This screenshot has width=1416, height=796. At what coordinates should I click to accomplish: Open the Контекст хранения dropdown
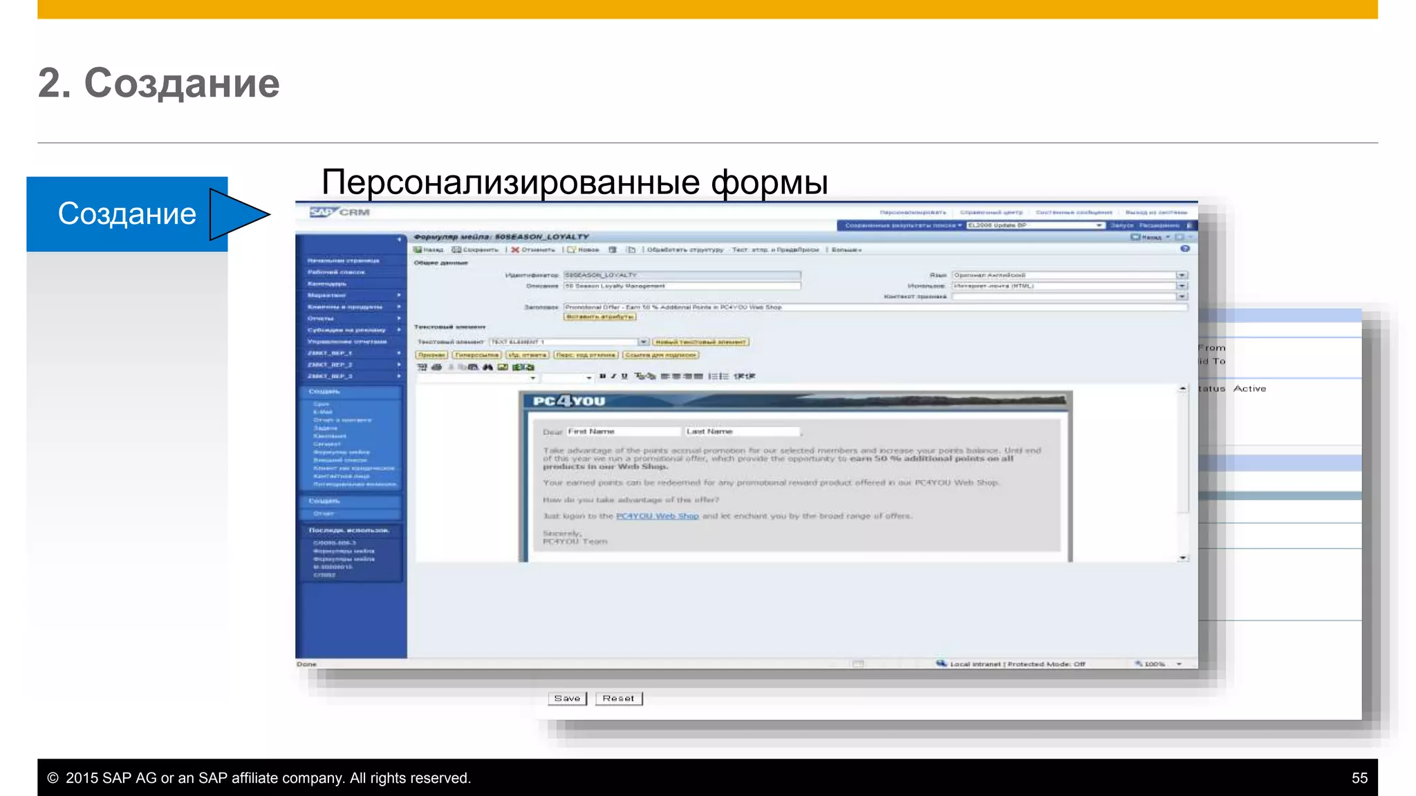tap(1182, 296)
